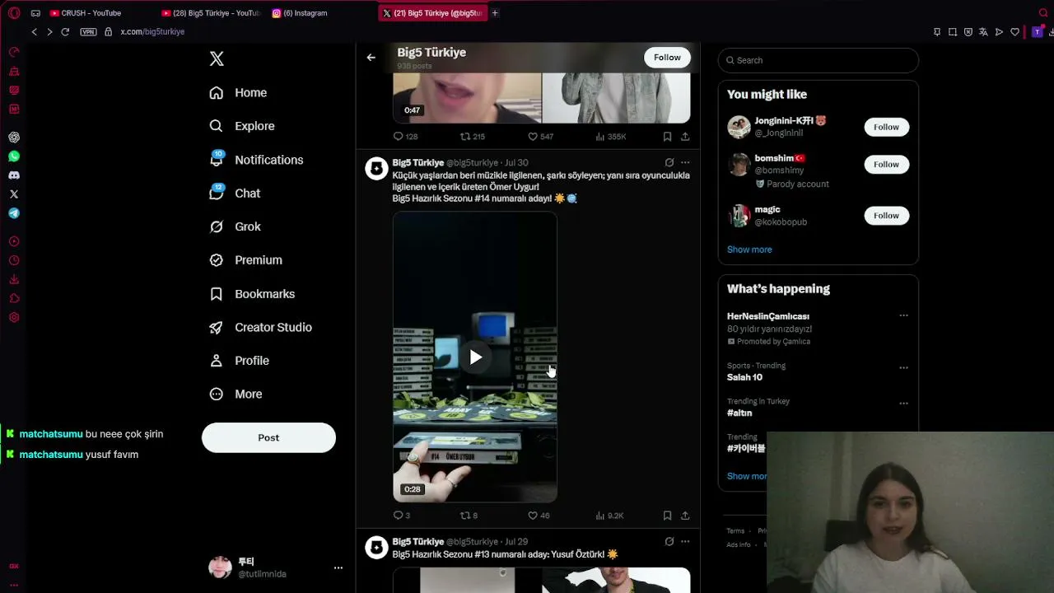Share the Jul 30 post
The height and width of the screenshot is (593, 1054).
[685, 516]
